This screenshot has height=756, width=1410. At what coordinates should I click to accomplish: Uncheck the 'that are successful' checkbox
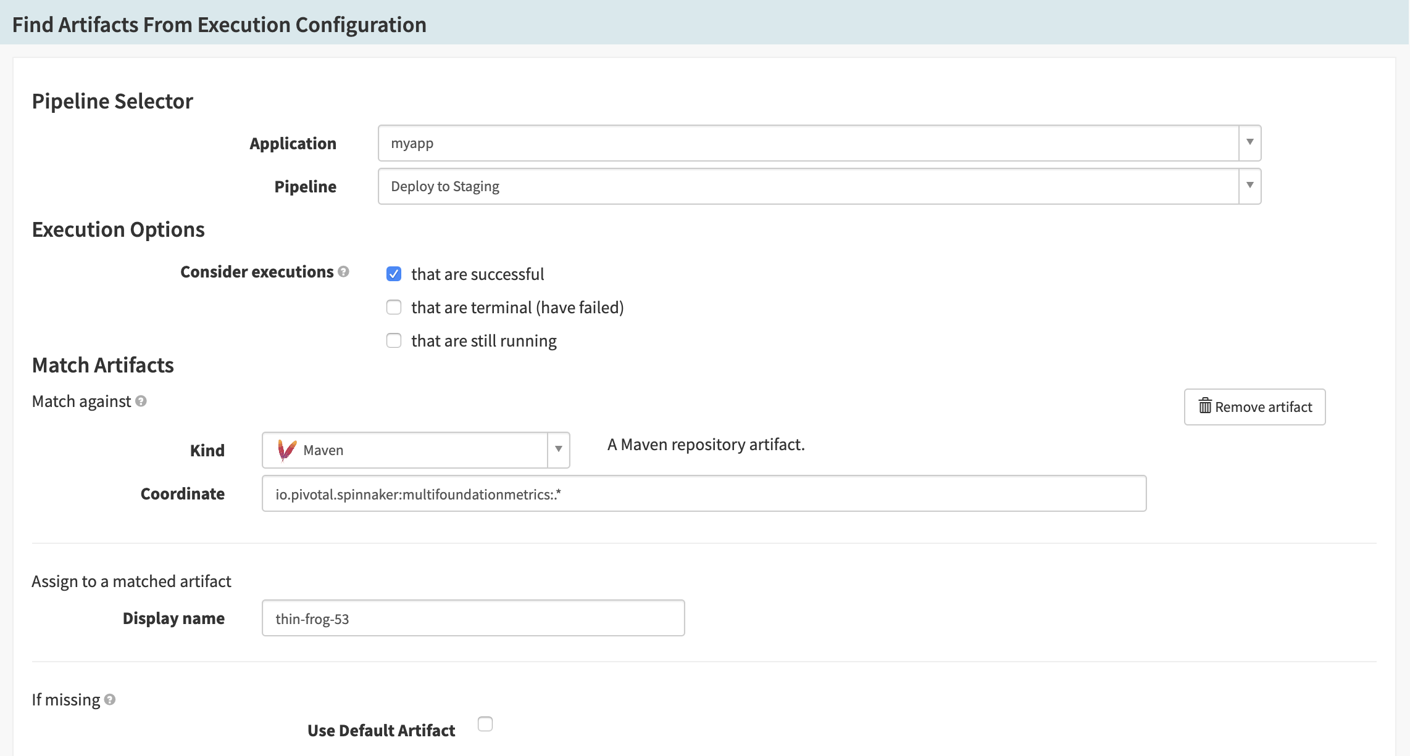tap(394, 274)
